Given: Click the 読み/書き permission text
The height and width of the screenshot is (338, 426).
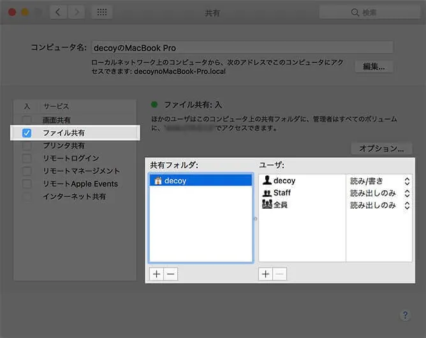Looking at the screenshot, I should coord(367,181).
